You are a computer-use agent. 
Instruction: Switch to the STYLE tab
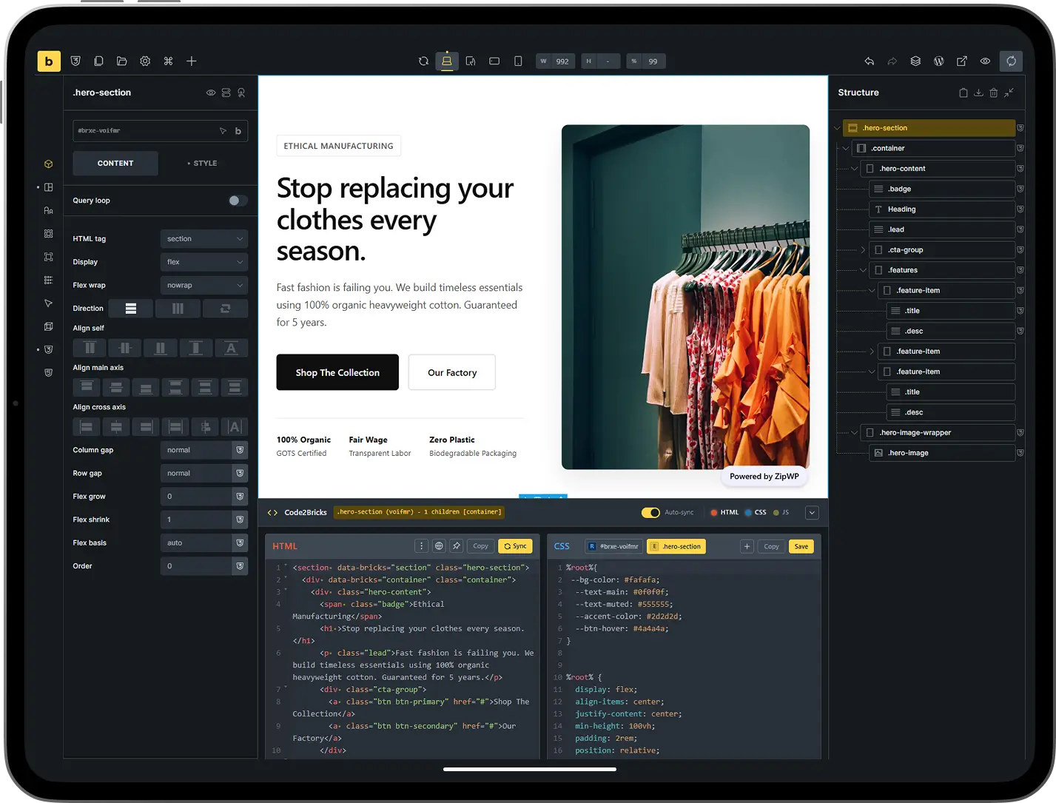coord(202,164)
